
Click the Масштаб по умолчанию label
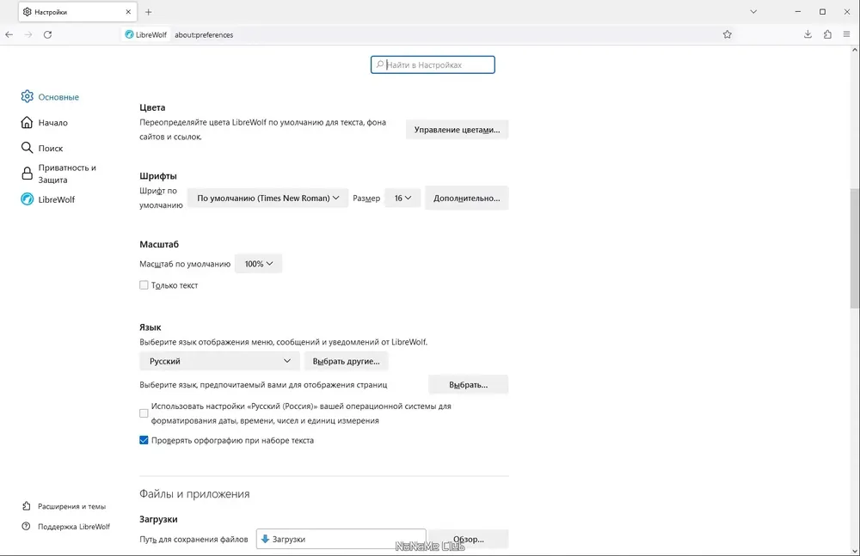[x=185, y=265]
